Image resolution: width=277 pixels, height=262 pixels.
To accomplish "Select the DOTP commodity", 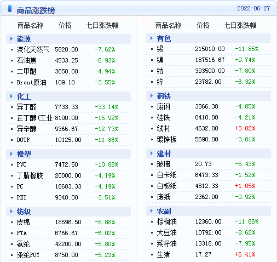I will [x=23, y=140].
